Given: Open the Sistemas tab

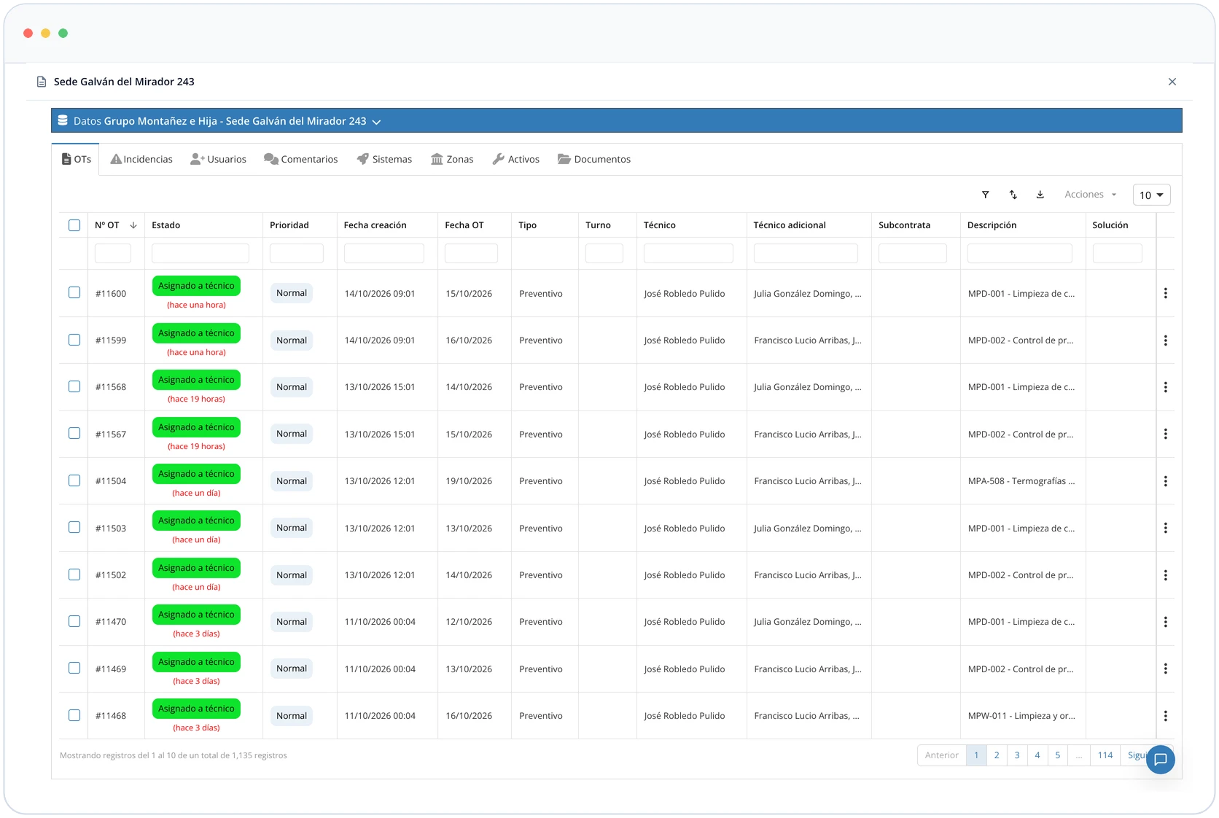Looking at the screenshot, I should pos(384,159).
